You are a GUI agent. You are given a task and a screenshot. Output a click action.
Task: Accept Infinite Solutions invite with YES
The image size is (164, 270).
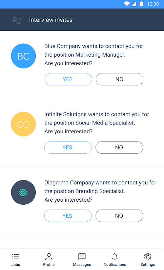(x=68, y=147)
